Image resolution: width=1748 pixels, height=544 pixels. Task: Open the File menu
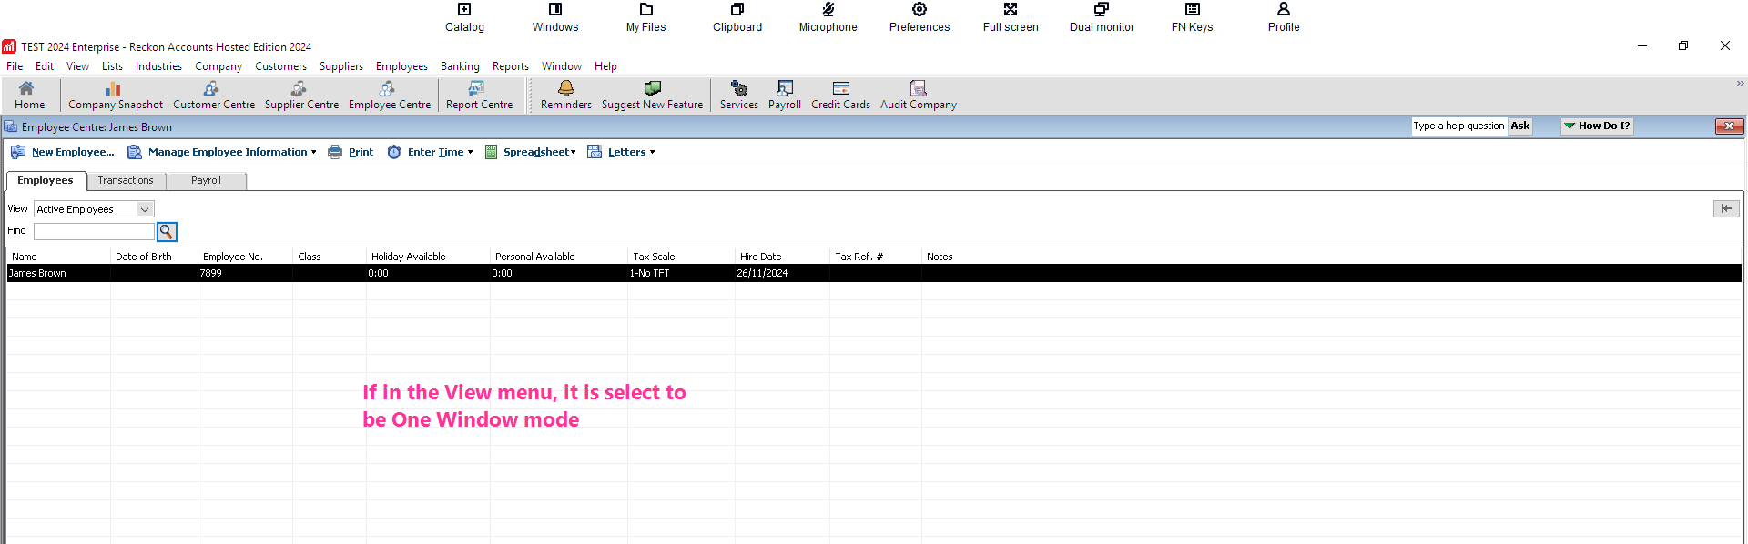[15, 66]
